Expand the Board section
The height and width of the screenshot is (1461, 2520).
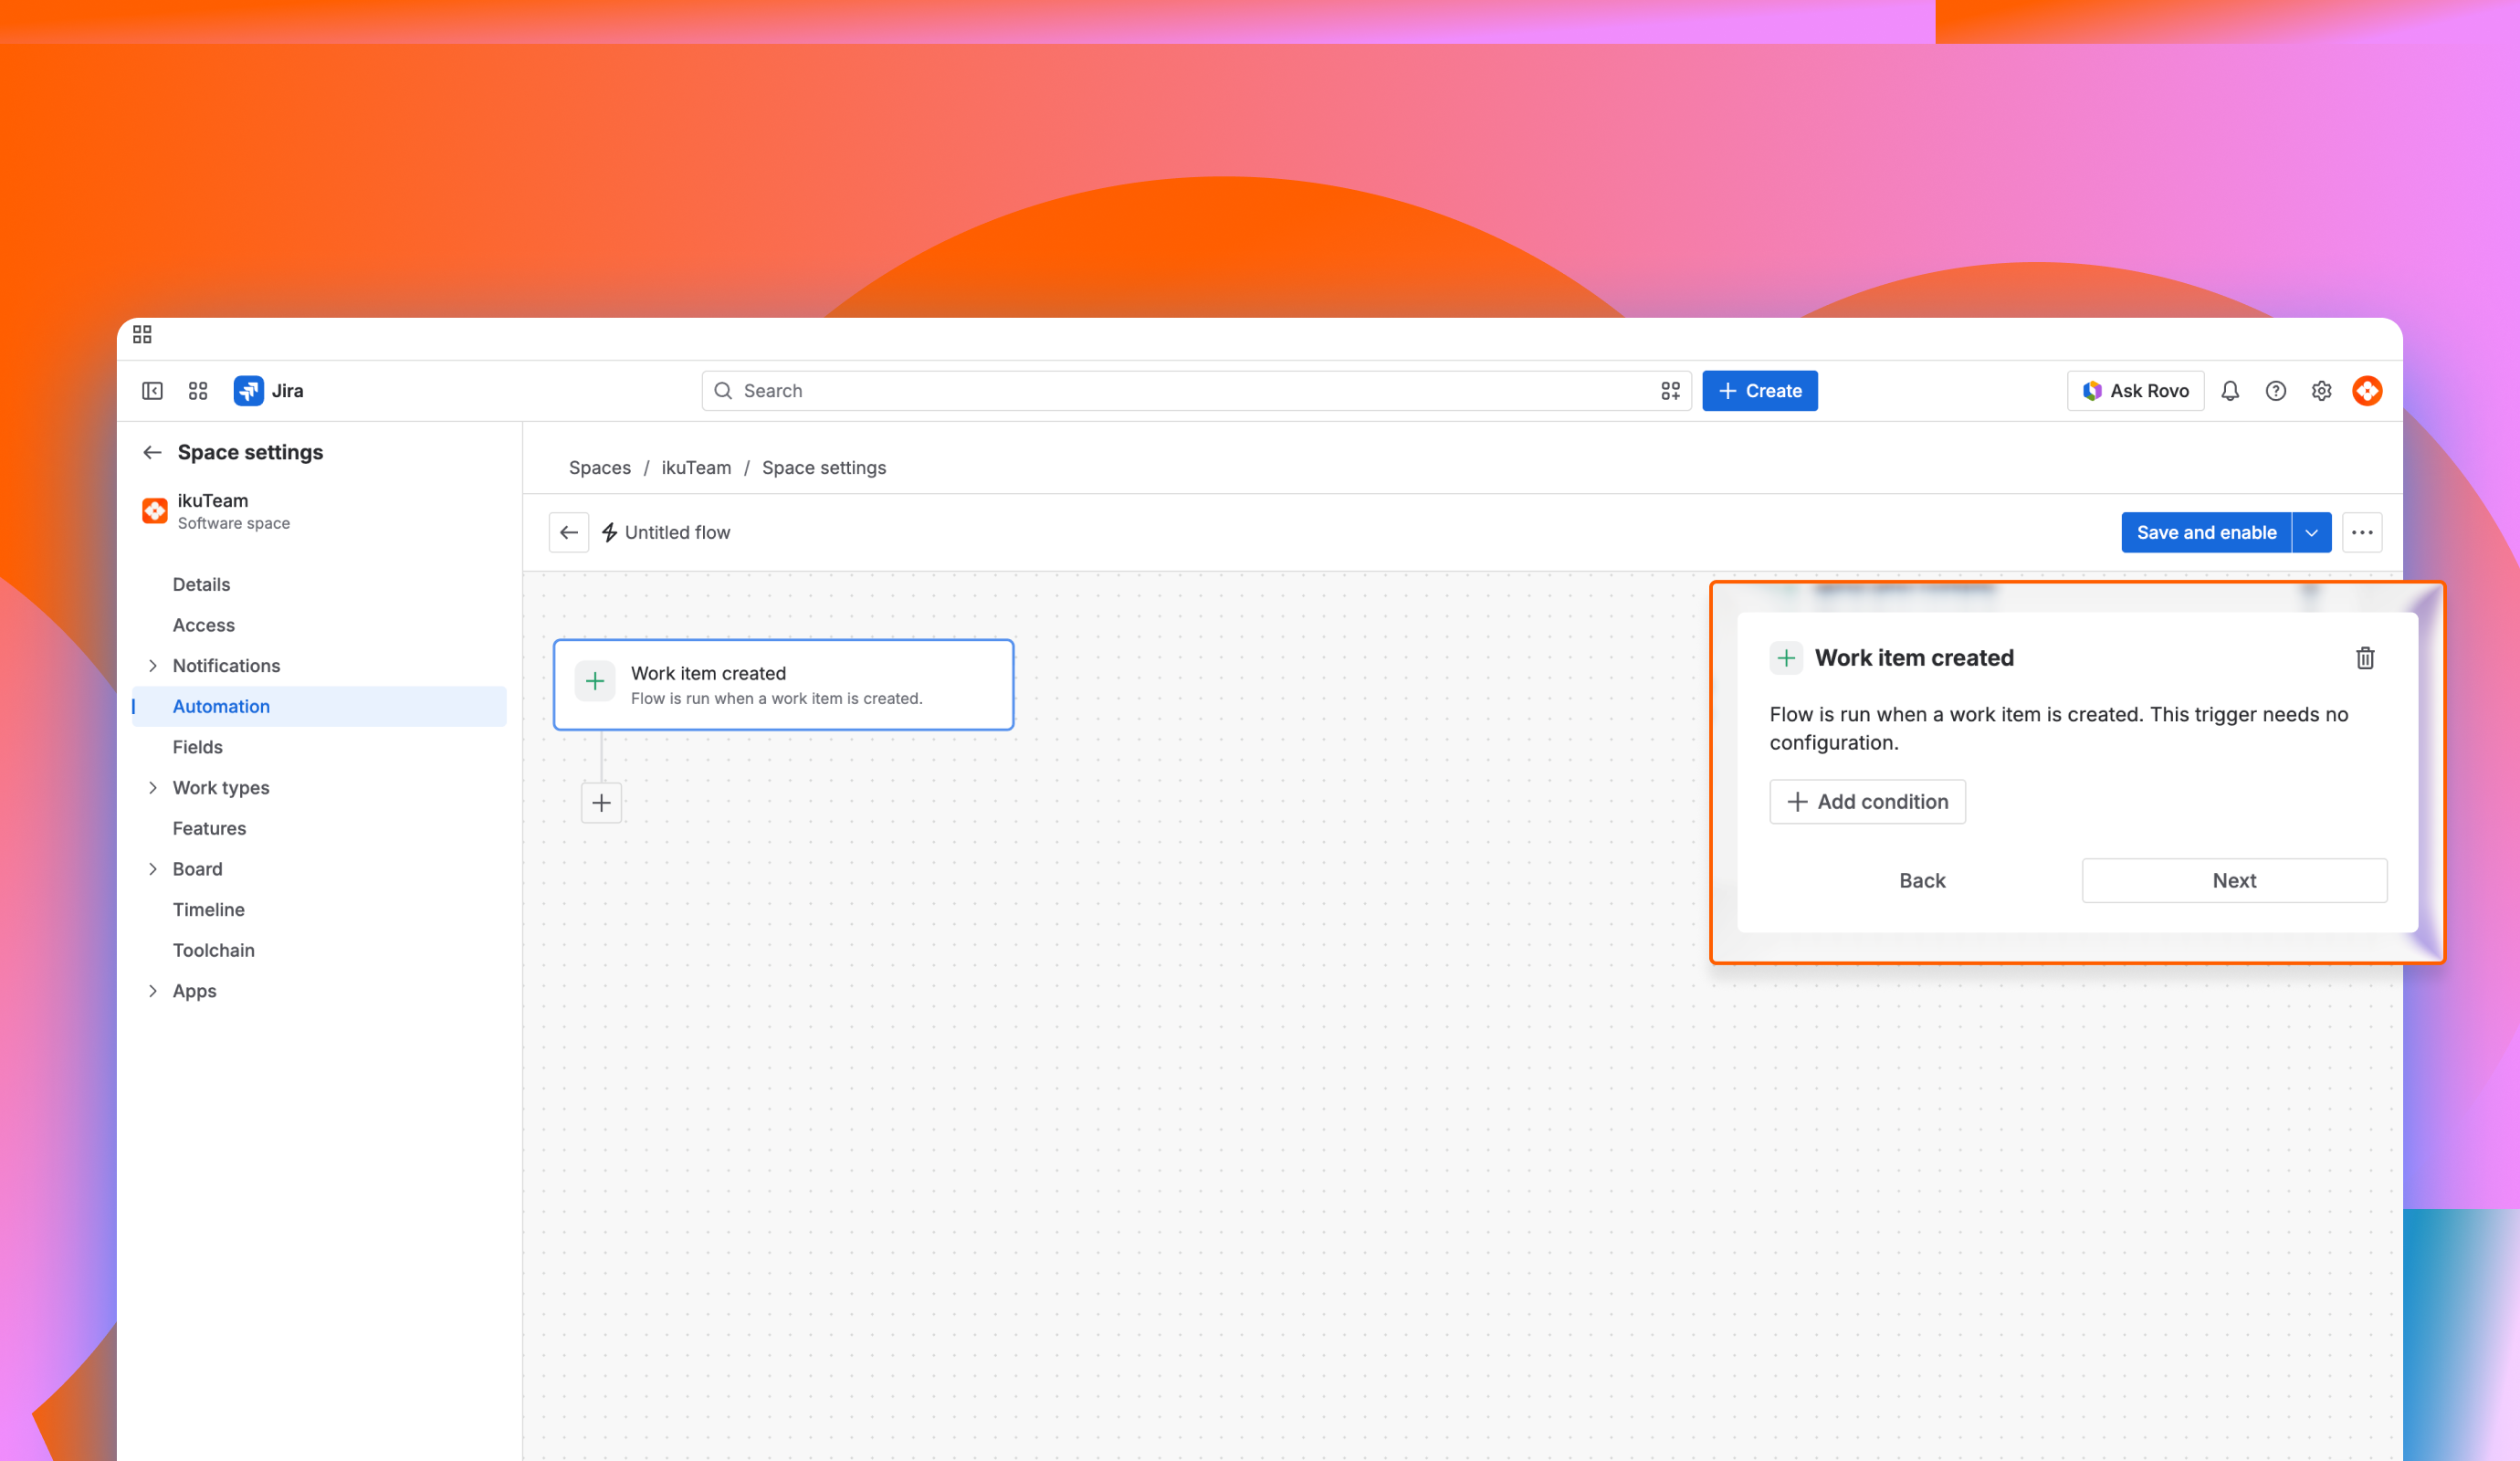(x=153, y=869)
